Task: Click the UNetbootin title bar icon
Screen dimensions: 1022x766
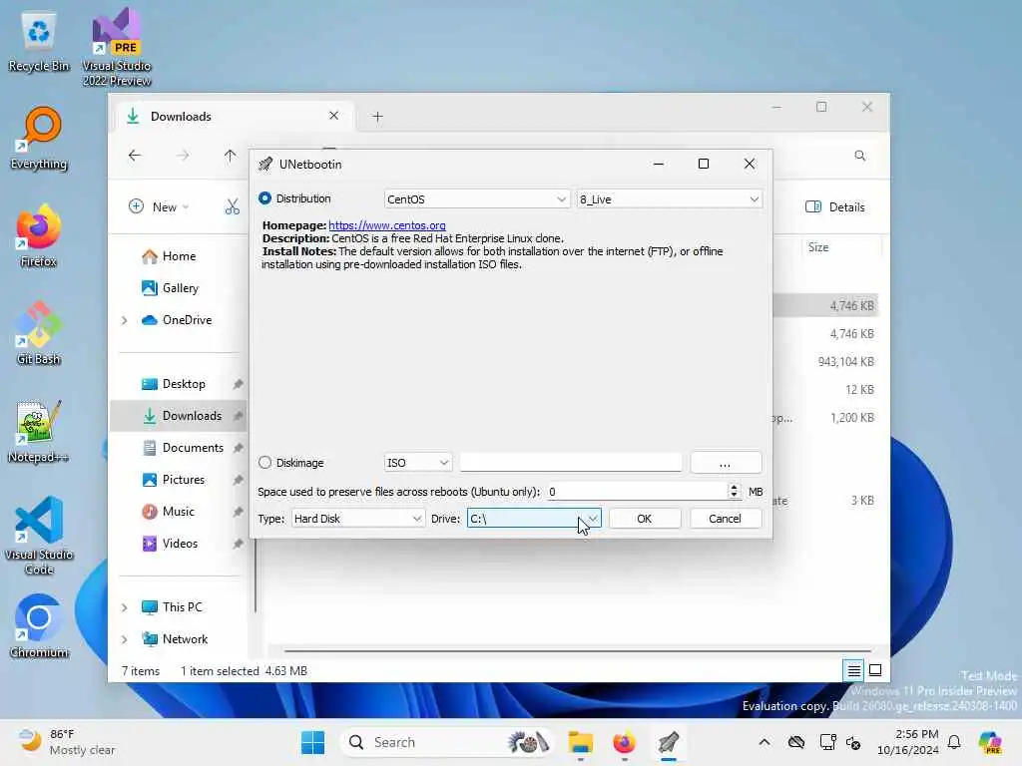Action: (265, 165)
